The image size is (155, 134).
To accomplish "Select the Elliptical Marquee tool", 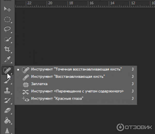I will 7,19.
